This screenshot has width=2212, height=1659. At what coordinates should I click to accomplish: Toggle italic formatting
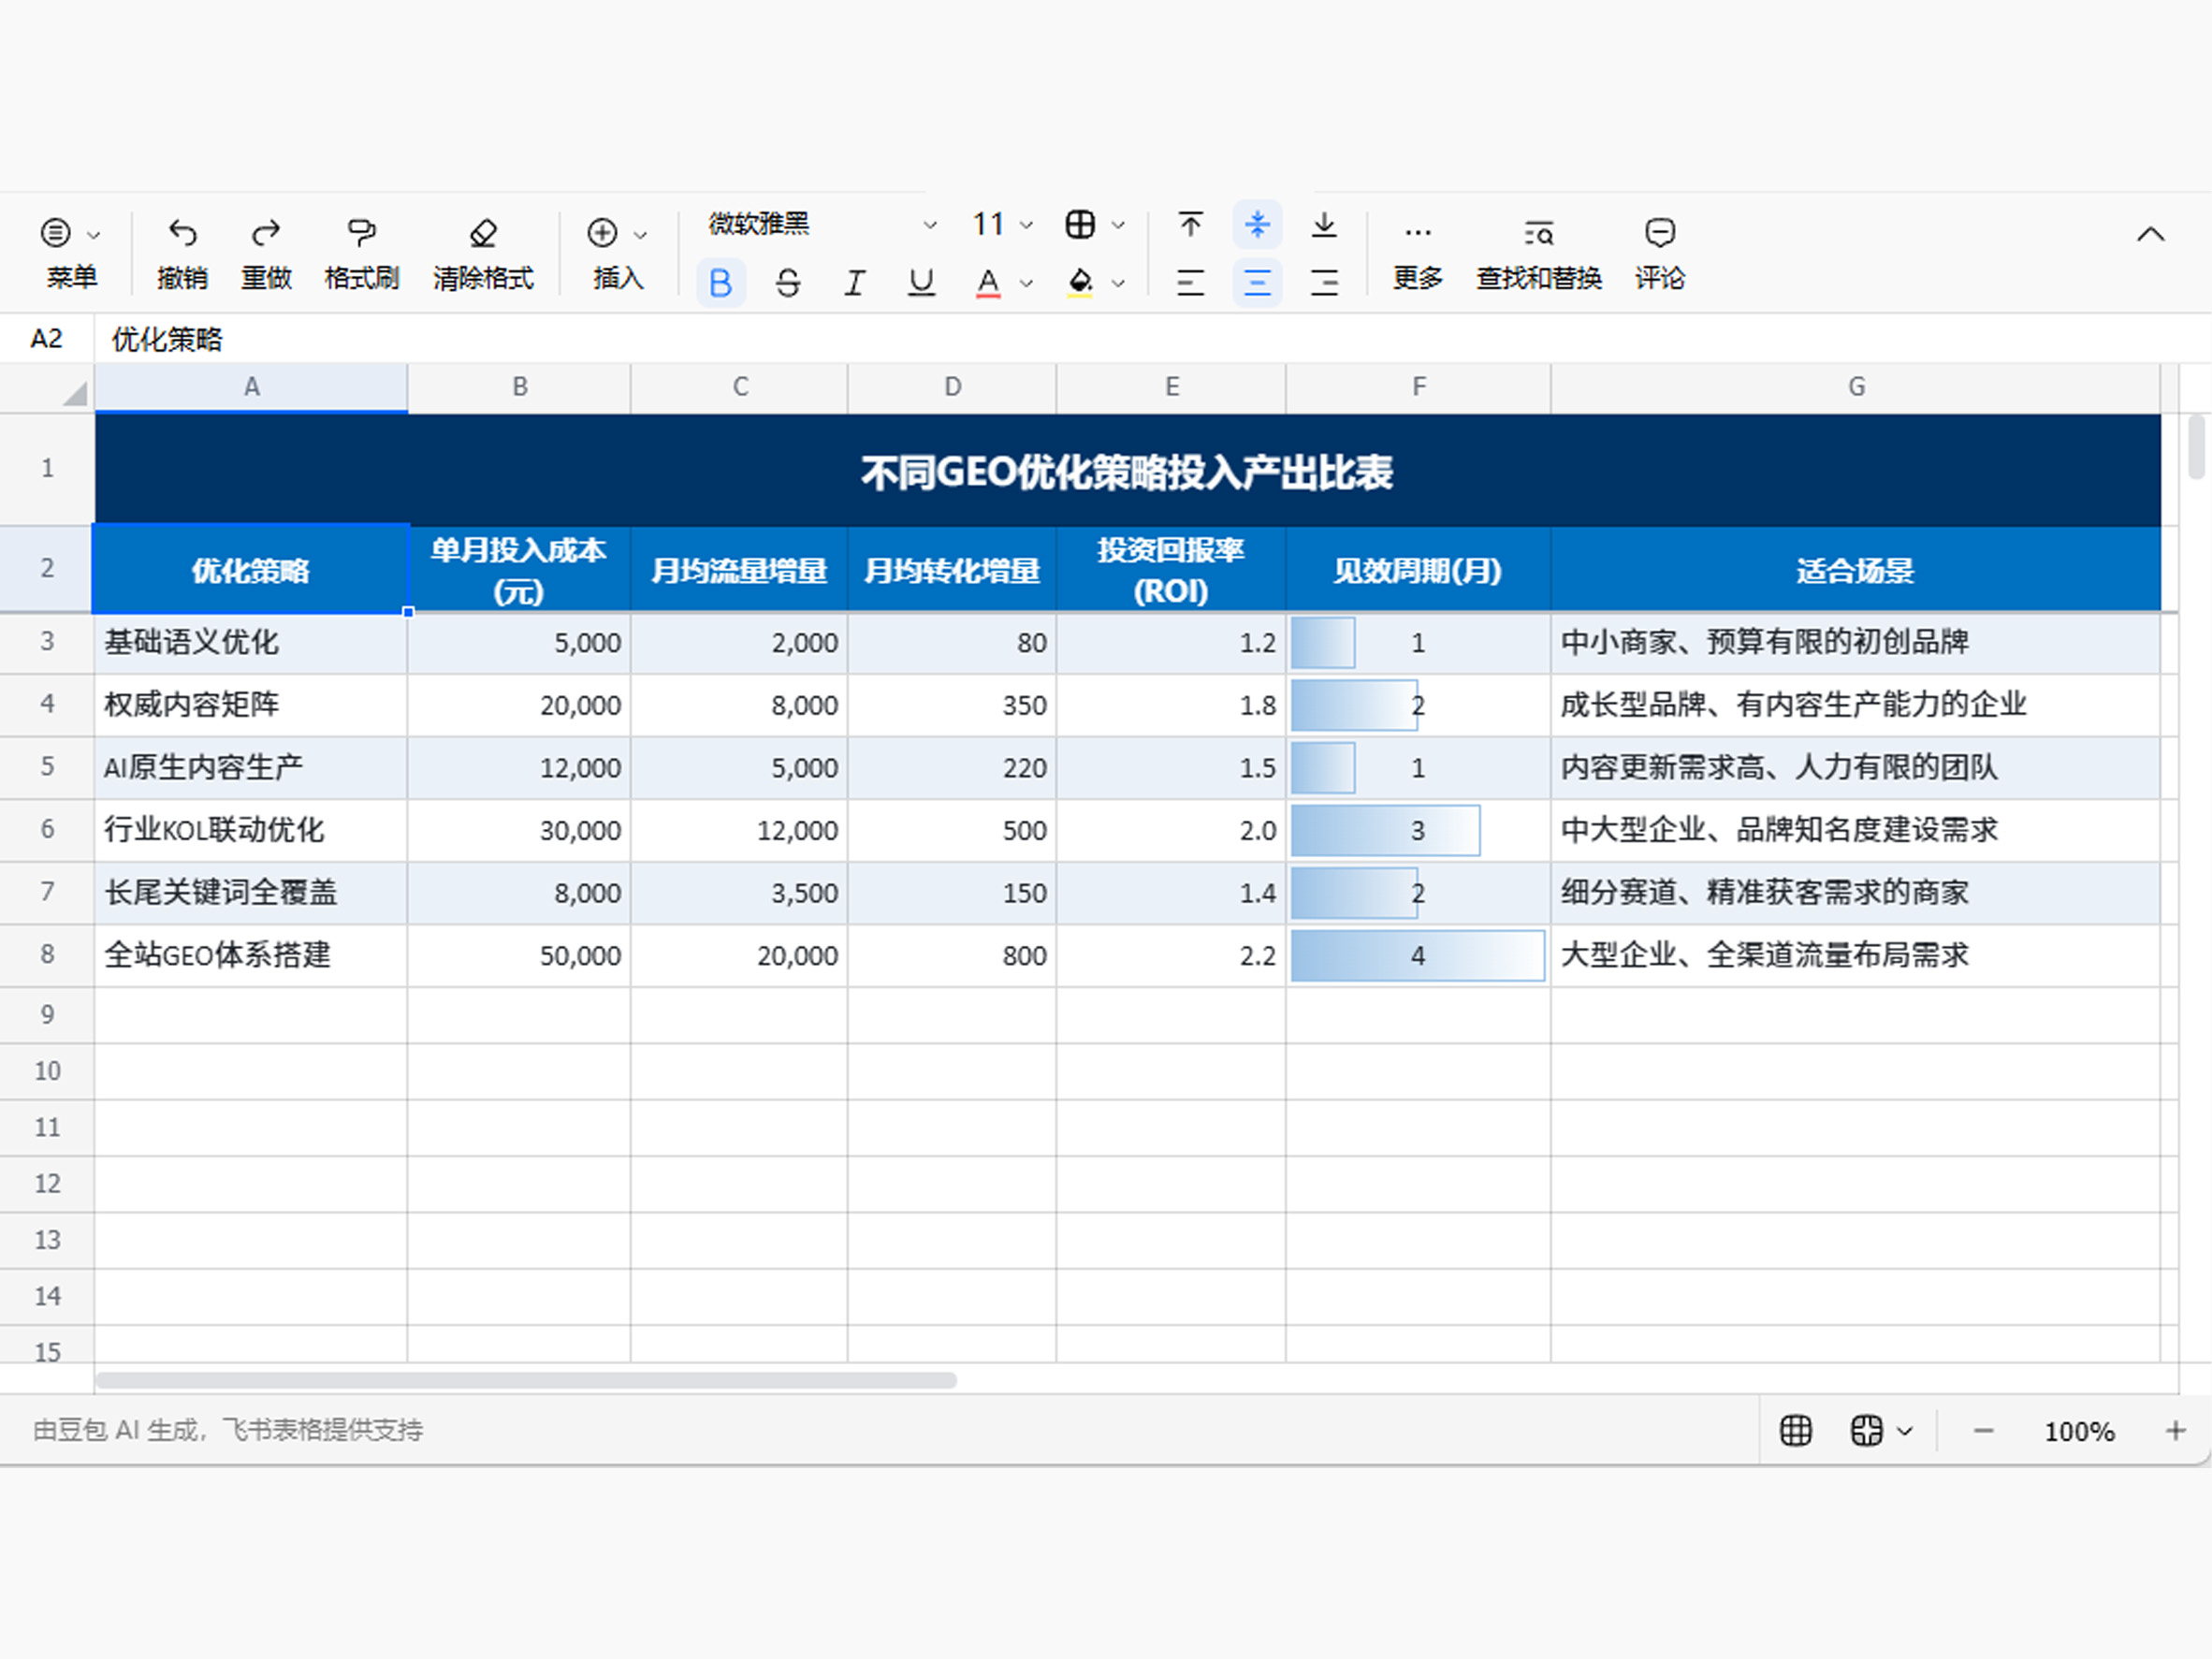pyautogui.click(x=854, y=283)
